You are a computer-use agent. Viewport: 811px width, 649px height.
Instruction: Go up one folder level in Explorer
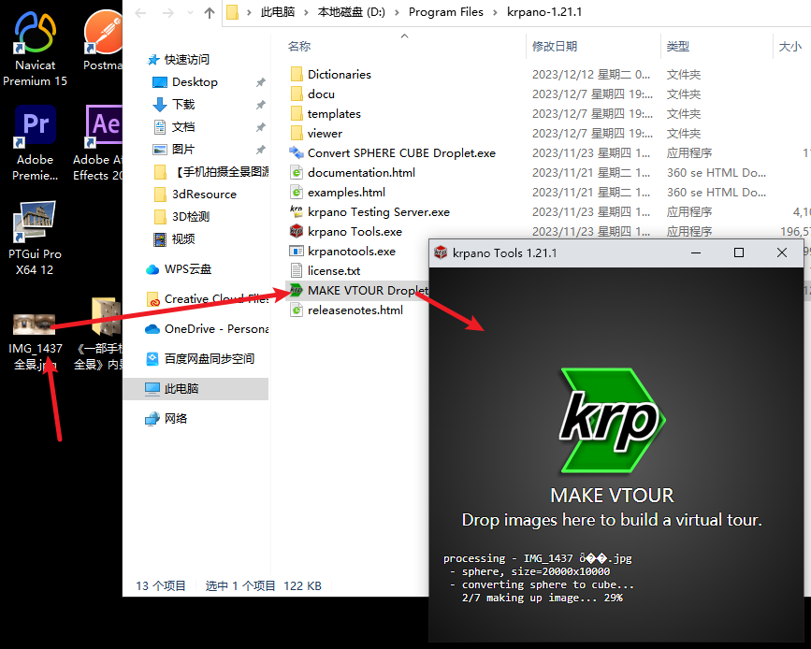click(x=210, y=12)
